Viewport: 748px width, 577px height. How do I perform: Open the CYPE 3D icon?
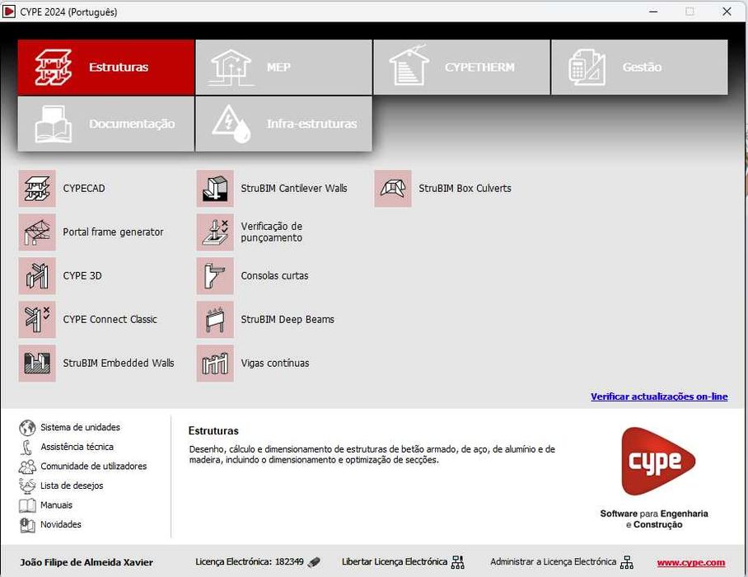click(37, 276)
